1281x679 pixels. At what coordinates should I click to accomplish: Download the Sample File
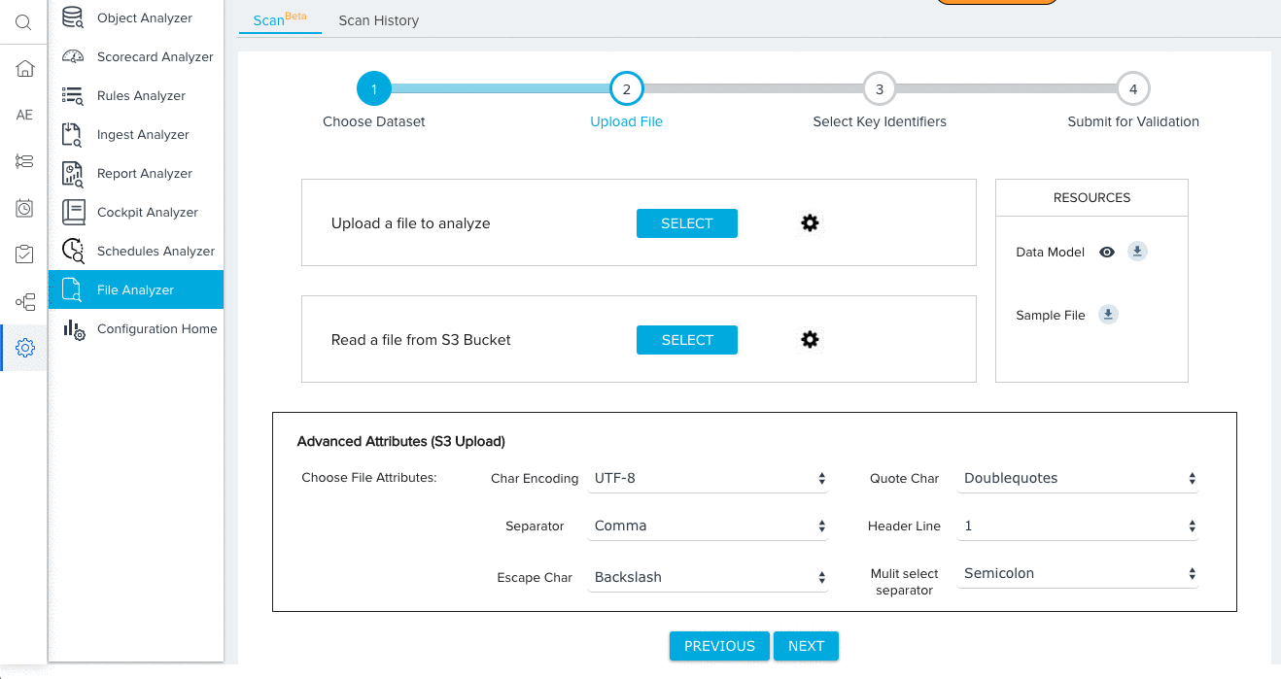click(x=1108, y=314)
